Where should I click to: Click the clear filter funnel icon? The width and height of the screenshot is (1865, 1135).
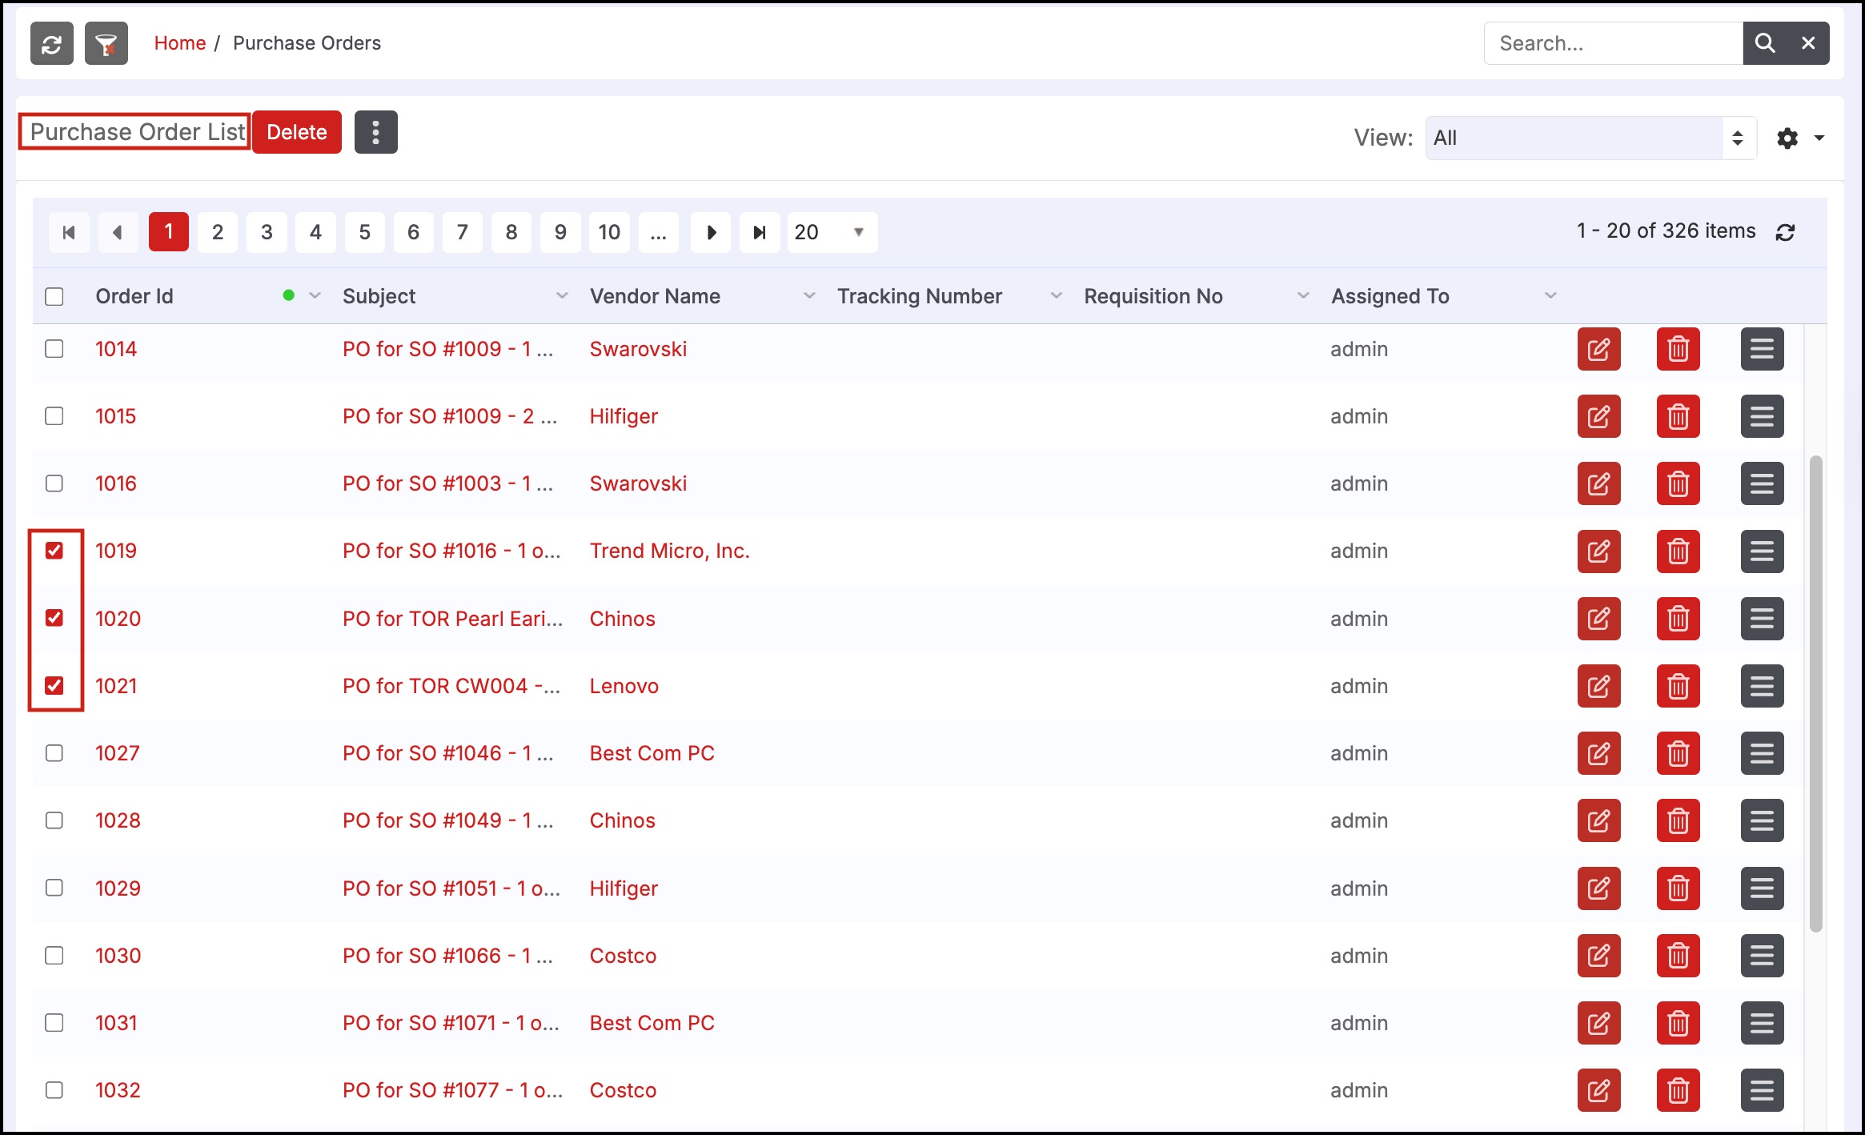point(106,43)
